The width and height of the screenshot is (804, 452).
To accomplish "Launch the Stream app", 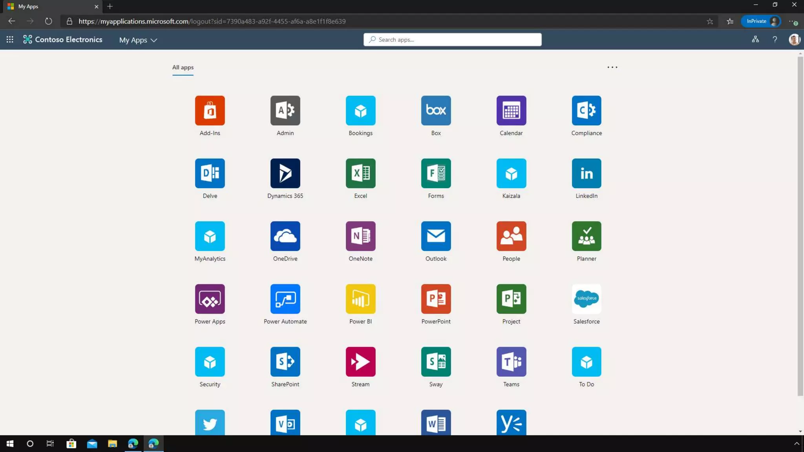I will [x=360, y=362].
